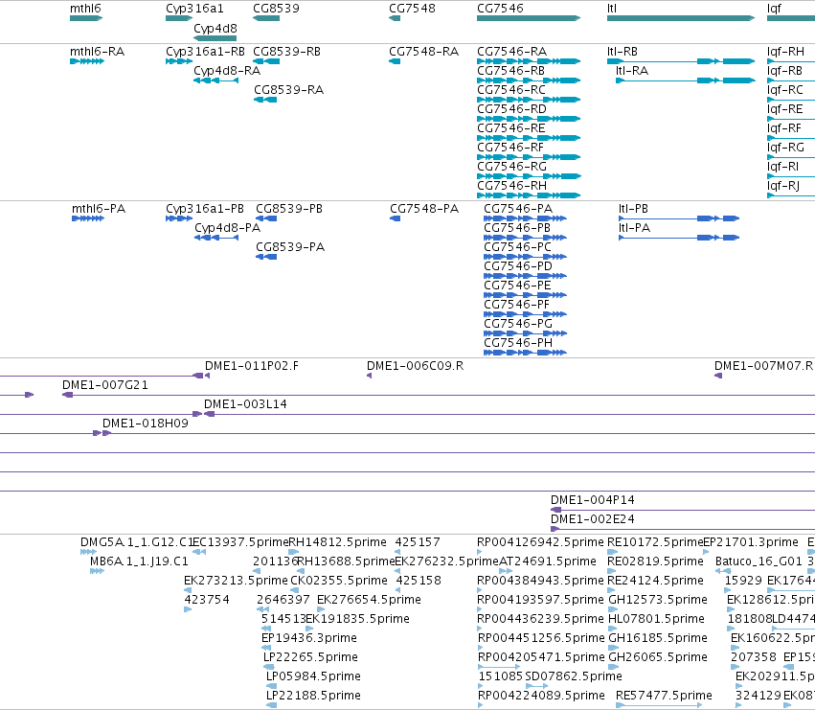Viewport: 815px width, 710px height.
Task: Open protein Cyp4d8-PA
Action: point(228,228)
